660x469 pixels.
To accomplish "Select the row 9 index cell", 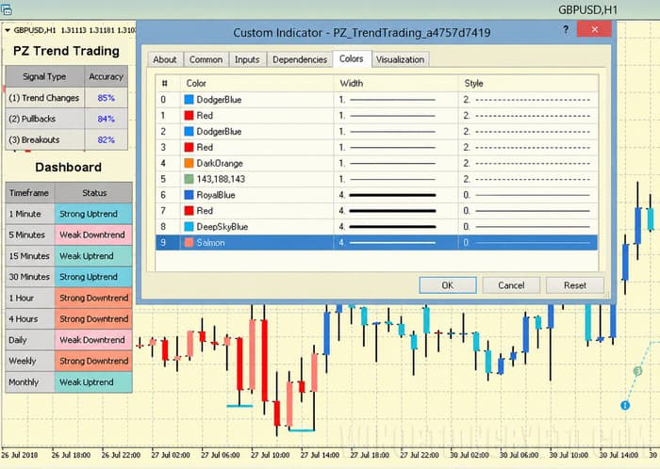I will [x=168, y=242].
